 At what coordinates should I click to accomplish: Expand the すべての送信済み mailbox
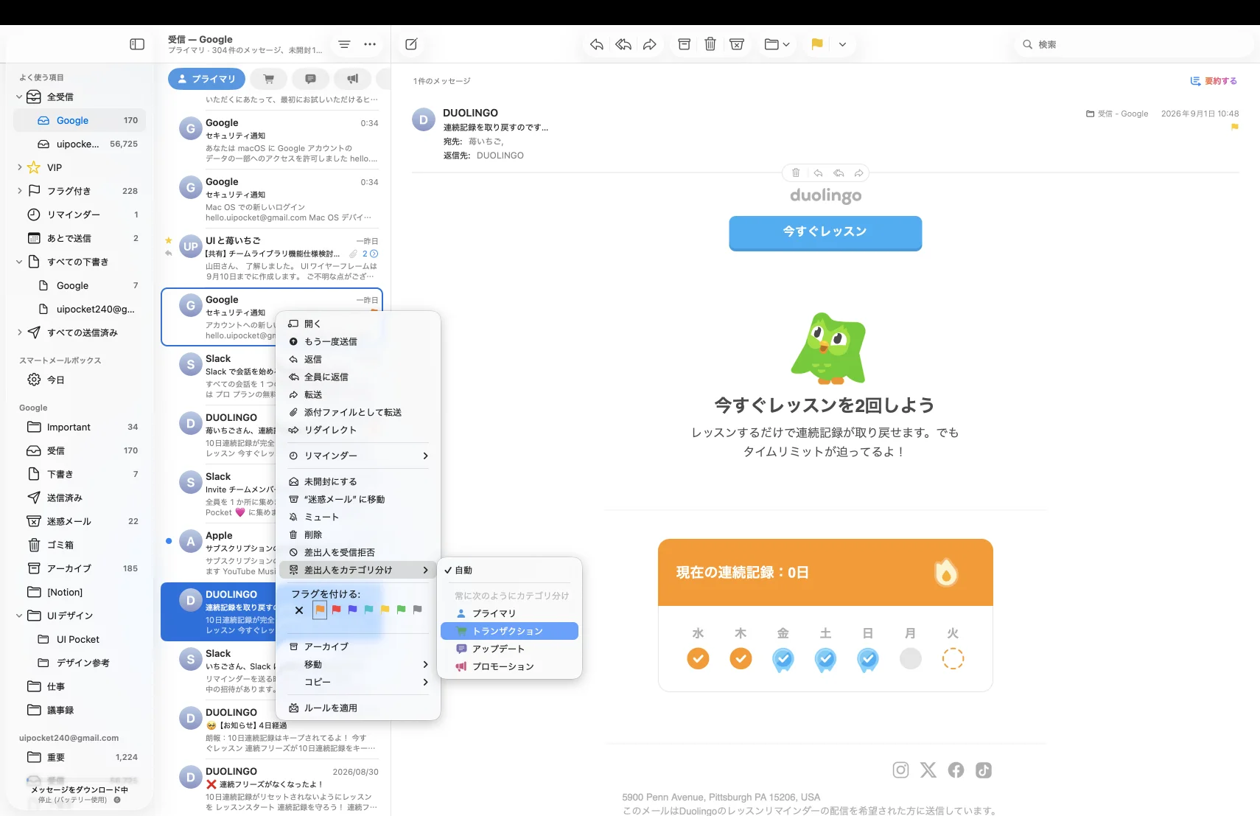point(19,332)
